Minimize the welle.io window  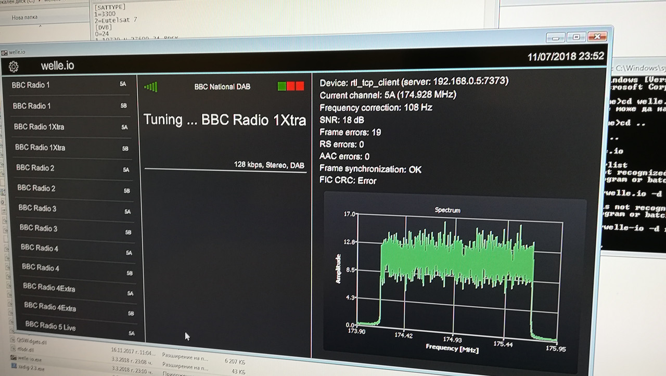[x=556, y=37]
